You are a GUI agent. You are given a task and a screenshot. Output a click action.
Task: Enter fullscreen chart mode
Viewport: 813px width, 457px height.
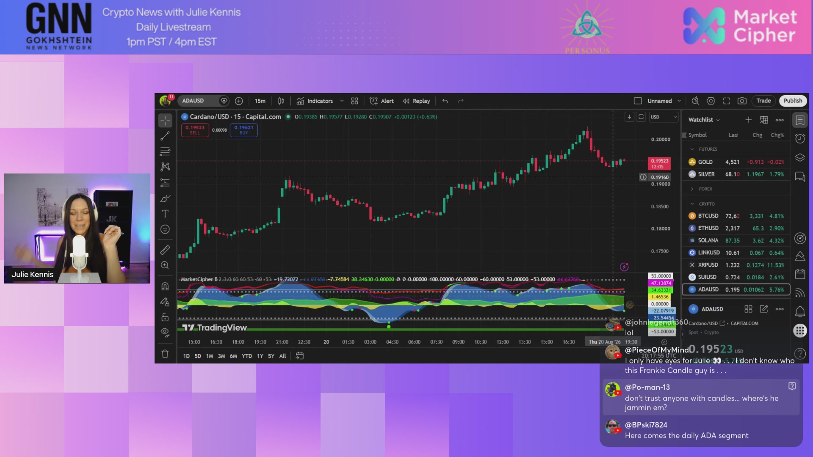point(727,101)
